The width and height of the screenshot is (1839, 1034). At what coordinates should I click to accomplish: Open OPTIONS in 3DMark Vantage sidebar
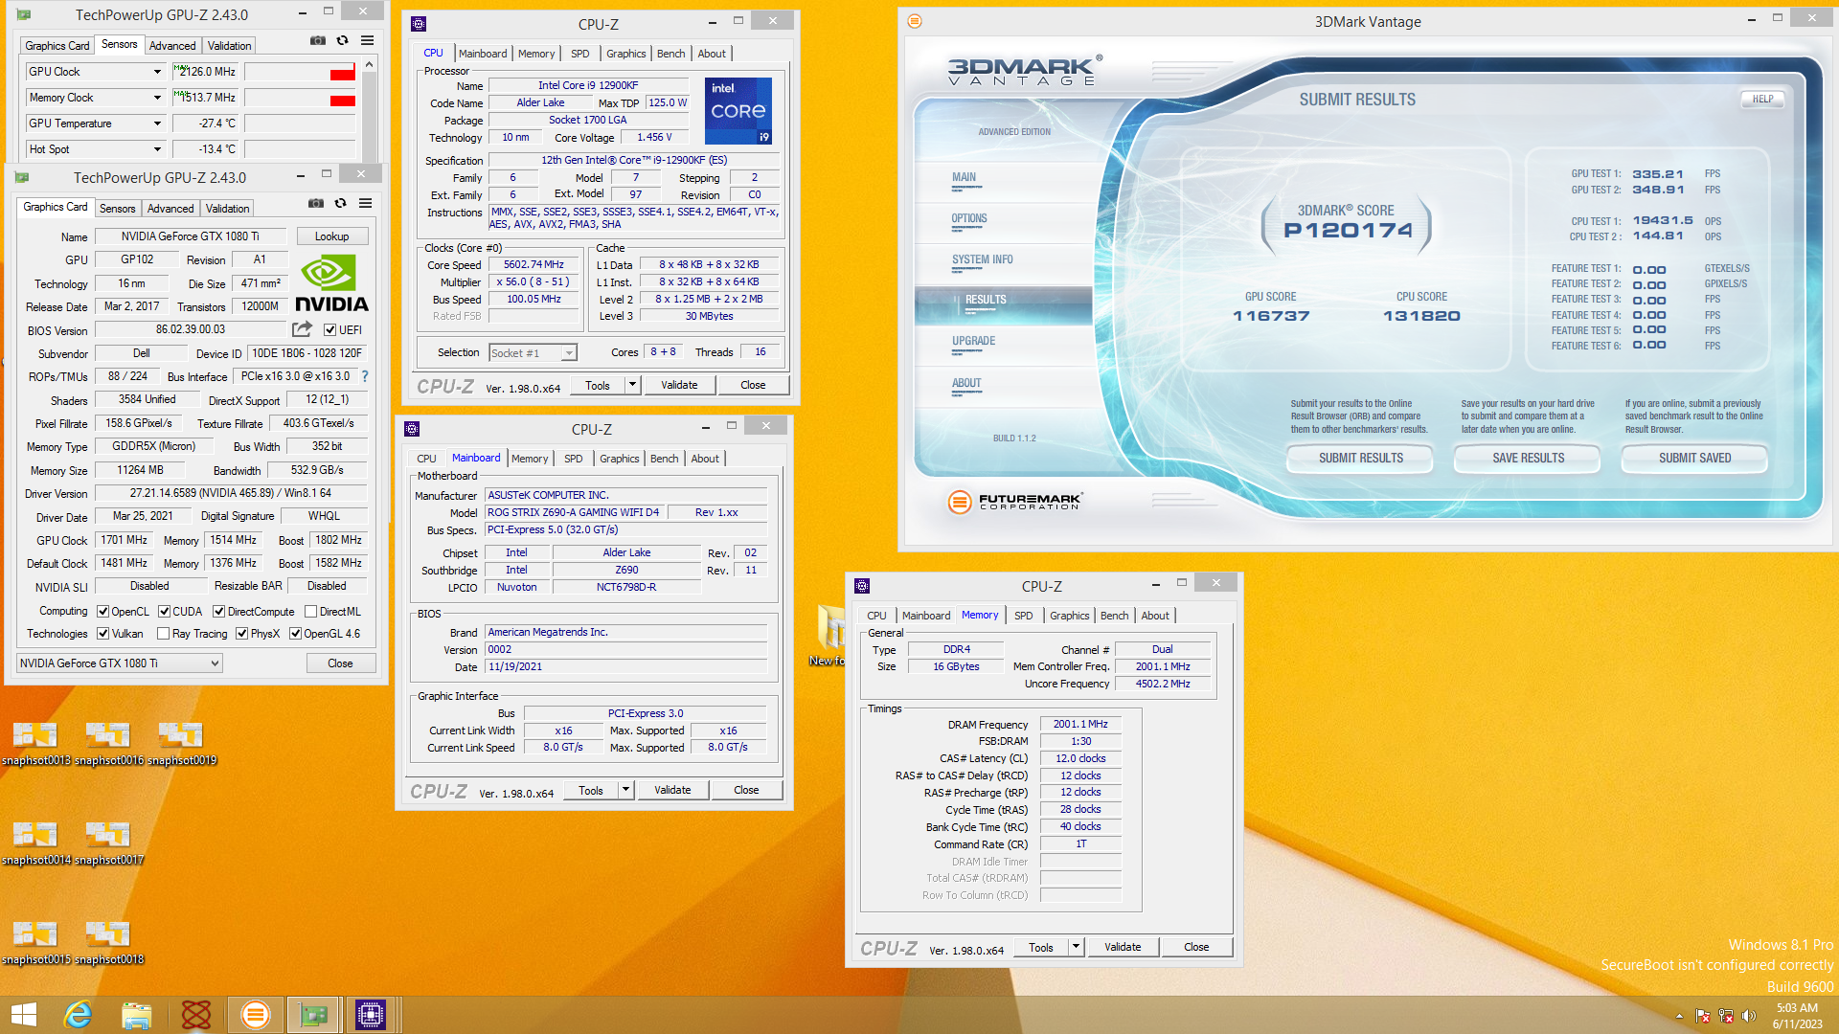[969, 218]
